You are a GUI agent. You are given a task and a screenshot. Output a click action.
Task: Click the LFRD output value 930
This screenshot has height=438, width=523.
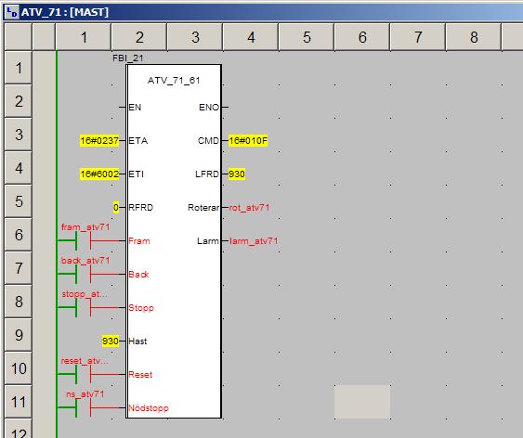coord(237,174)
